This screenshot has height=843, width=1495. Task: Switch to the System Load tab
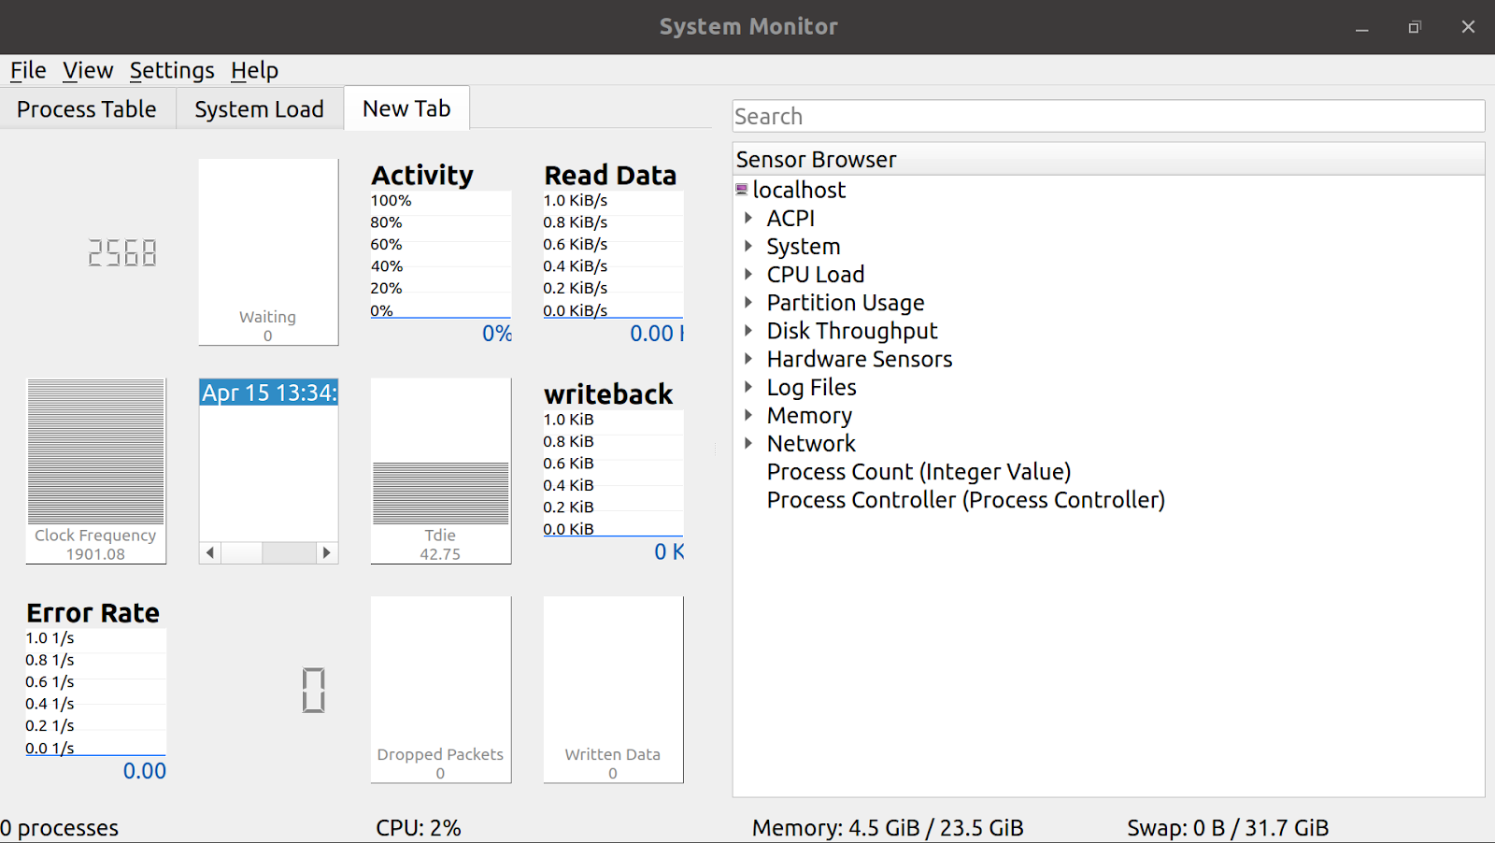(259, 108)
